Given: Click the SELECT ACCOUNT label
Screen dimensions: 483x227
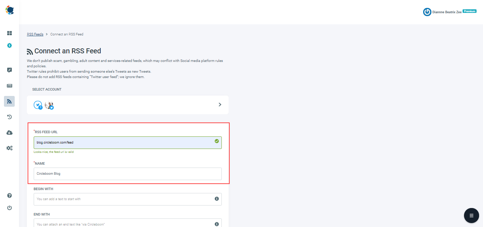Looking at the screenshot, I should (x=47, y=90).
